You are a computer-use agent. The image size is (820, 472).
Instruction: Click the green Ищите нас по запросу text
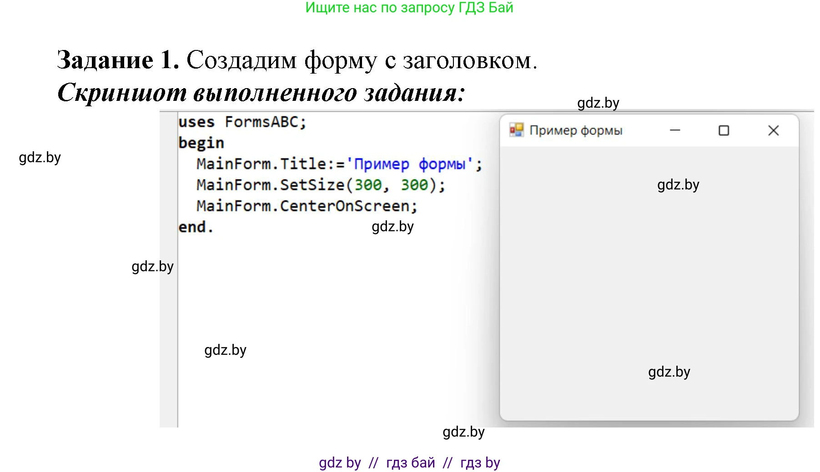pyautogui.click(x=409, y=8)
